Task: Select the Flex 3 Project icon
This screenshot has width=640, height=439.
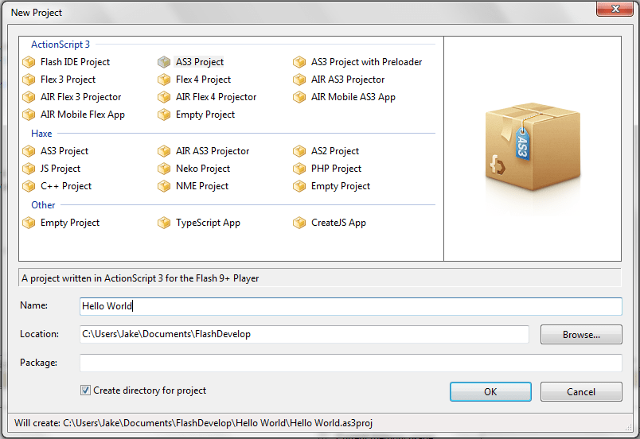Action: coord(29,80)
